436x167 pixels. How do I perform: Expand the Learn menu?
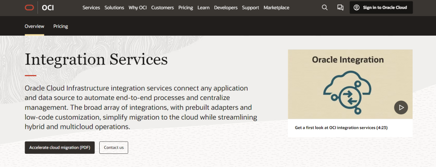204,8
